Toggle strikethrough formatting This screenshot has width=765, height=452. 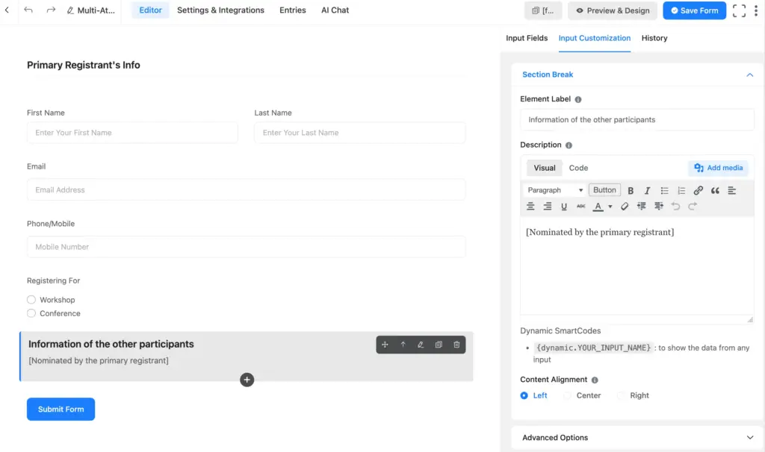(580, 207)
